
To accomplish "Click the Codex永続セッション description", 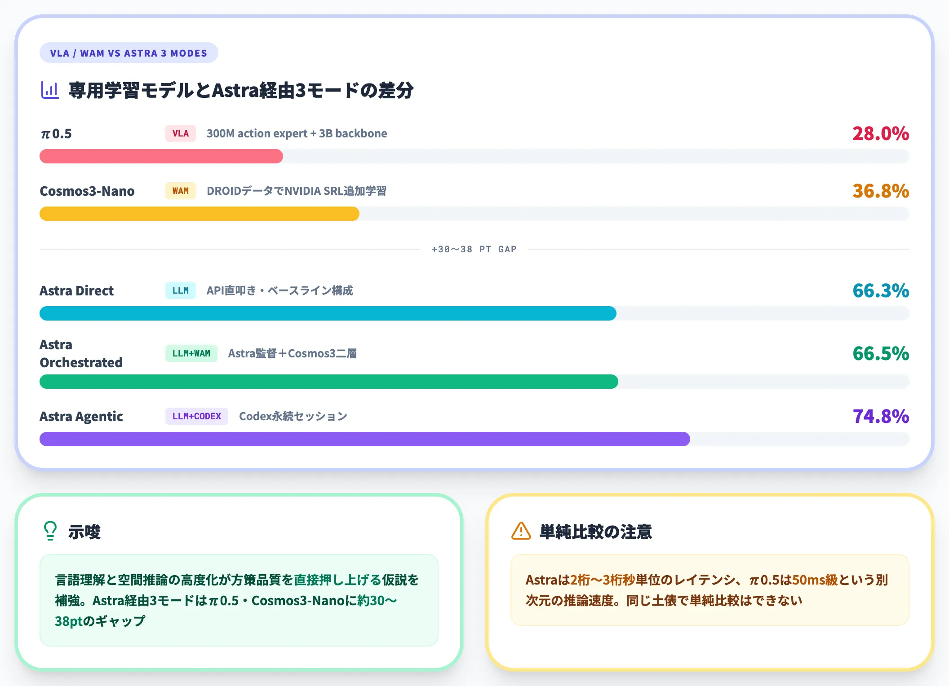I will [x=293, y=416].
